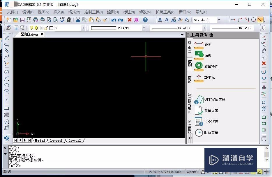Click 变量设置 in the tool palette
Image resolution: width=272 pixels, height=177 pixels.
(x=211, y=111)
